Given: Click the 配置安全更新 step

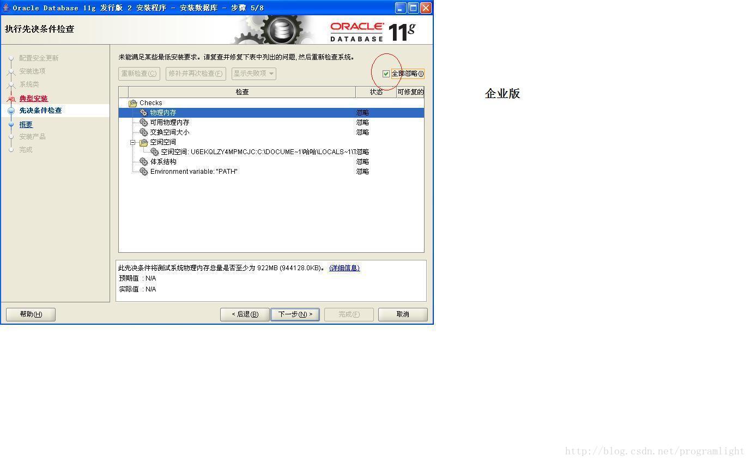Looking at the screenshot, I should 39,58.
